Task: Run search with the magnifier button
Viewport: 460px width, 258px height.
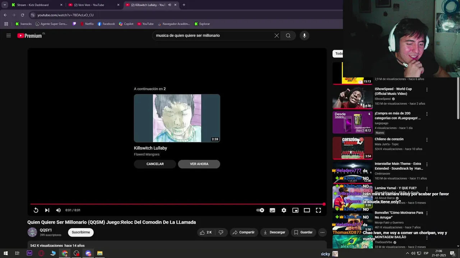Action: [288, 35]
